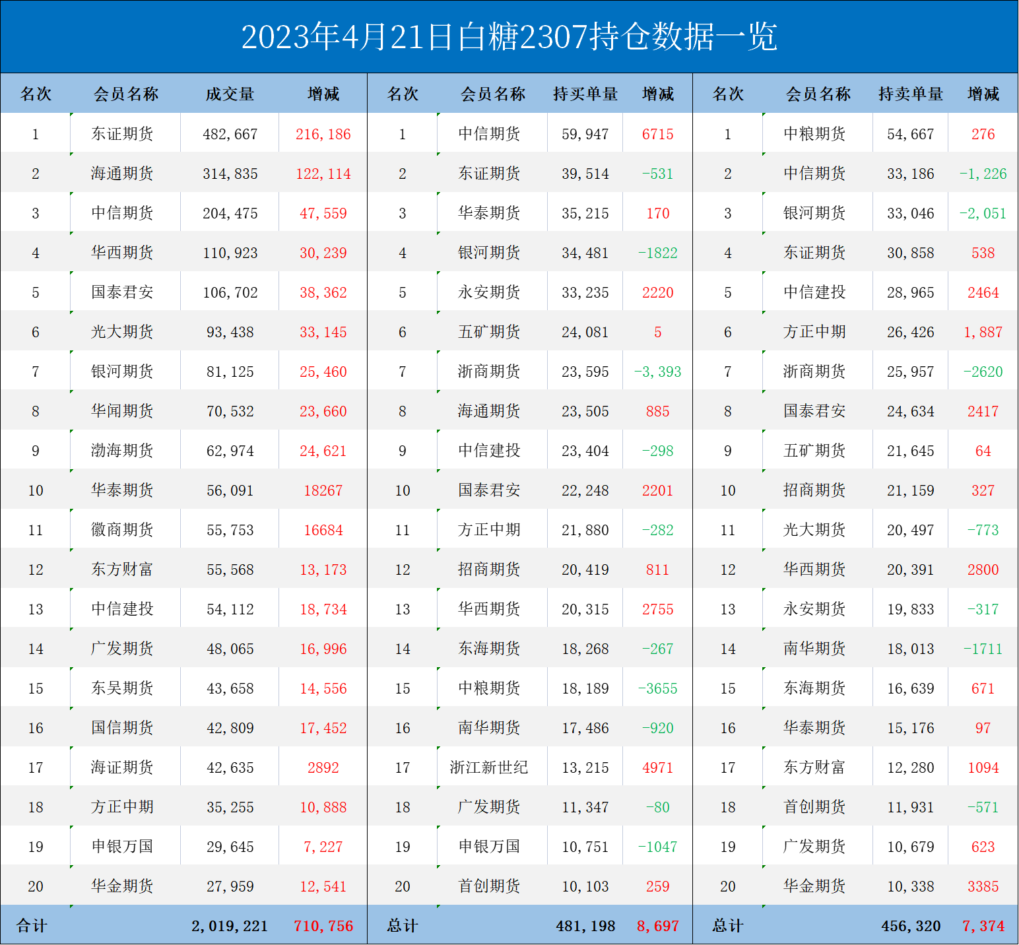Click short change value -2620
Image resolution: width=1019 pixels, height=945 pixels.
983,372
